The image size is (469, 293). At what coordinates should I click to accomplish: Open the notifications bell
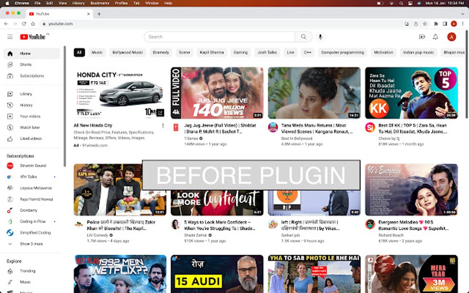[x=435, y=37]
